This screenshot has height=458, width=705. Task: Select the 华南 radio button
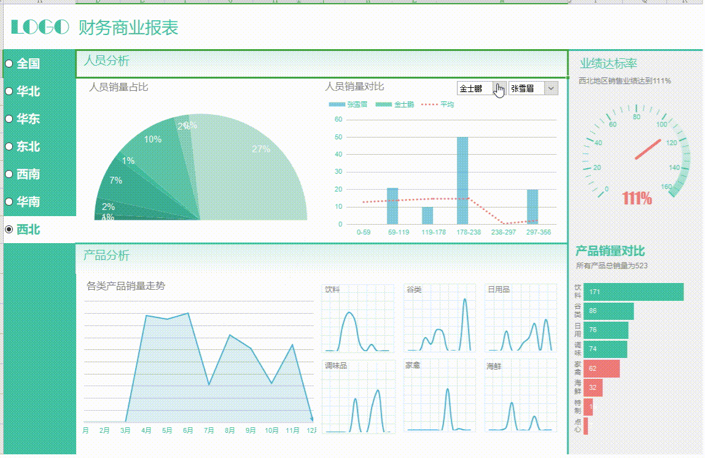coord(8,202)
